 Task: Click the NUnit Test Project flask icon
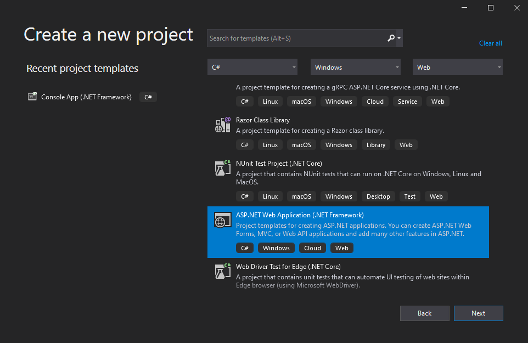223,168
